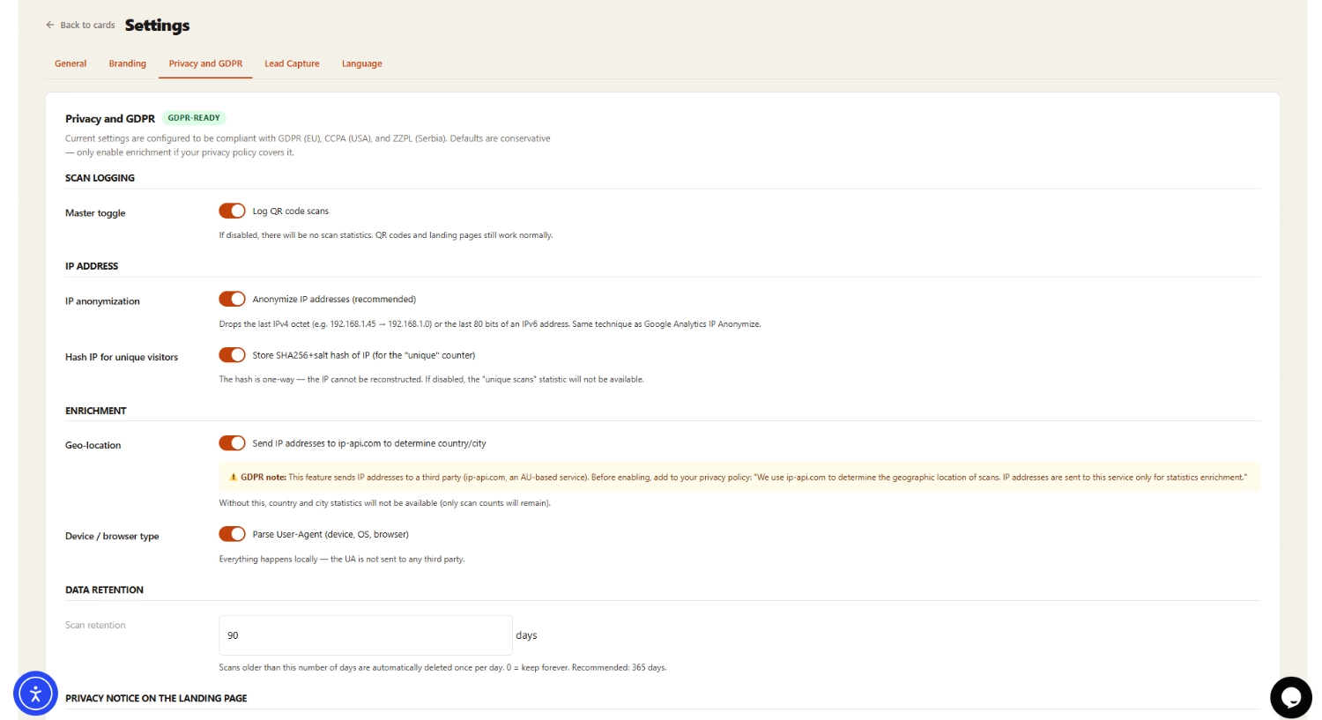Click the 'Log QR code scans' label text
This screenshot has height=720, width=1322.
coord(291,212)
